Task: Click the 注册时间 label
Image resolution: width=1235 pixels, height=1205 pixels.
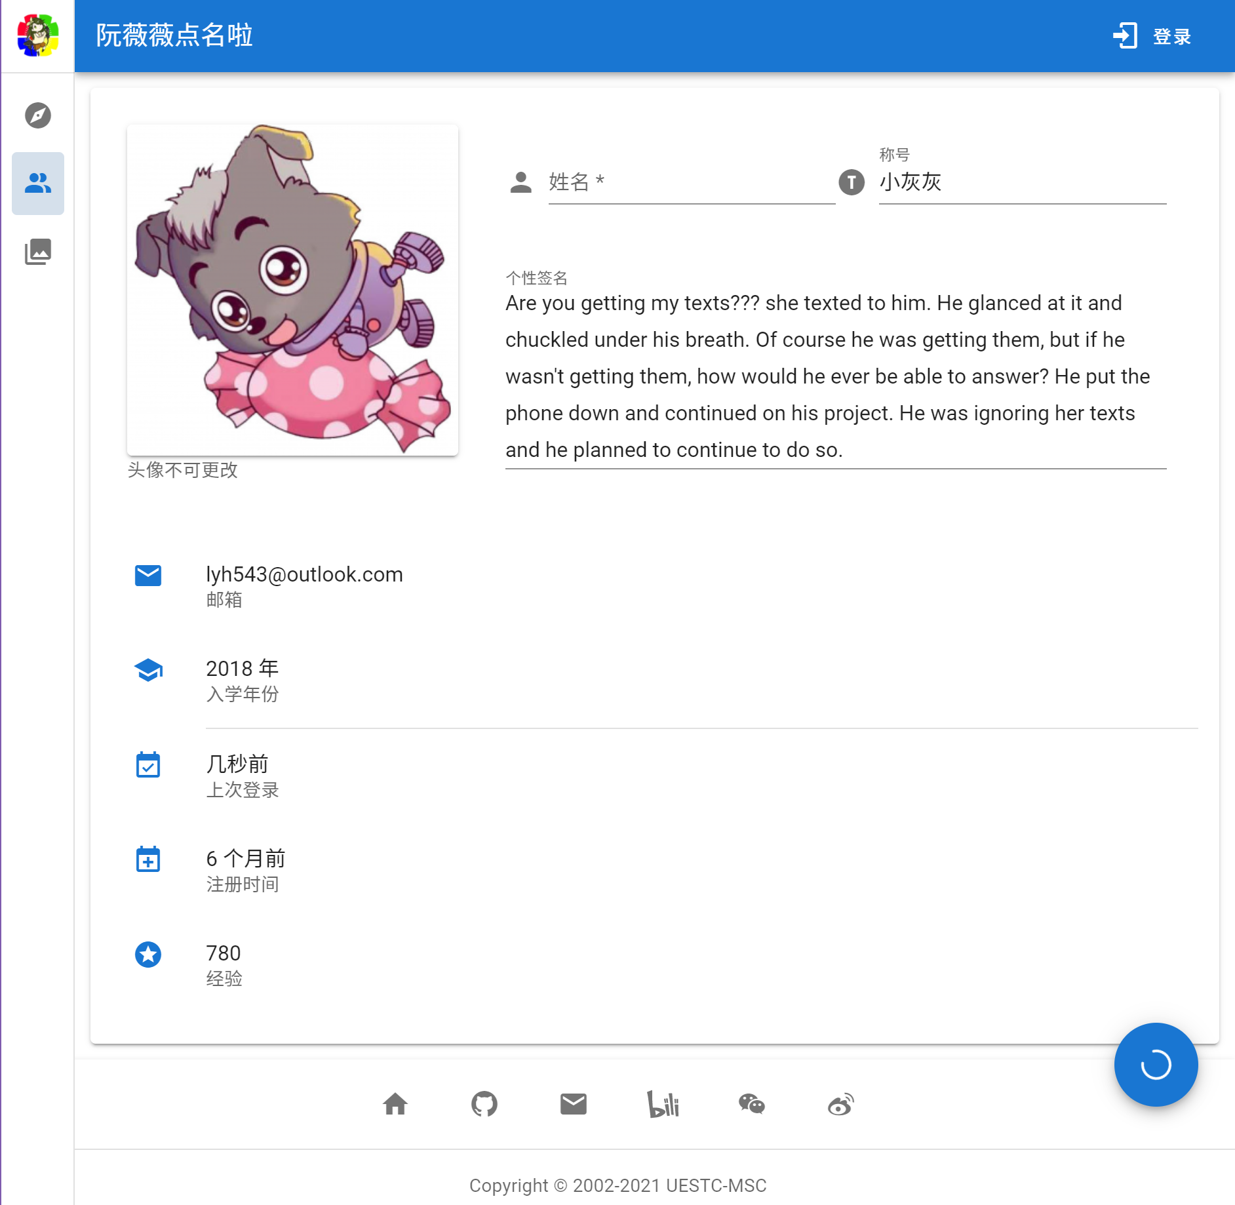Action: click(243, 884)
